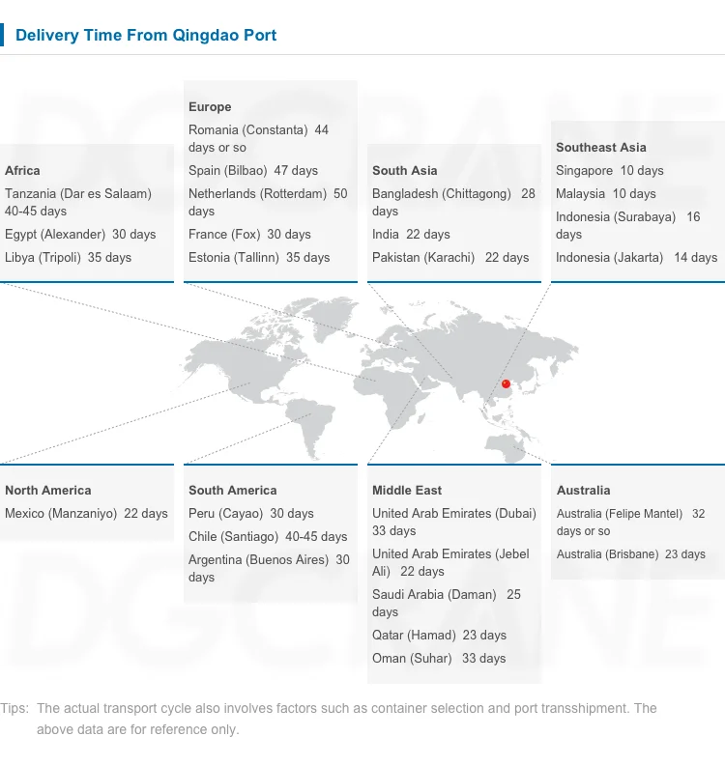Select the Mexico (Manzaniyo) 22 days entry
Viewport: 725px width, 765px height.
tap(86, 514)
